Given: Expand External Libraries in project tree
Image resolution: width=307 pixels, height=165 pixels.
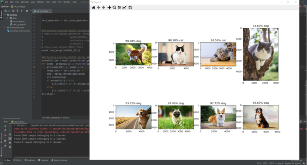Looking at the screenshot, I should click(5, 28).
